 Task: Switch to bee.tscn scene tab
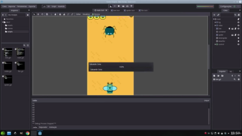pos(115,11)
